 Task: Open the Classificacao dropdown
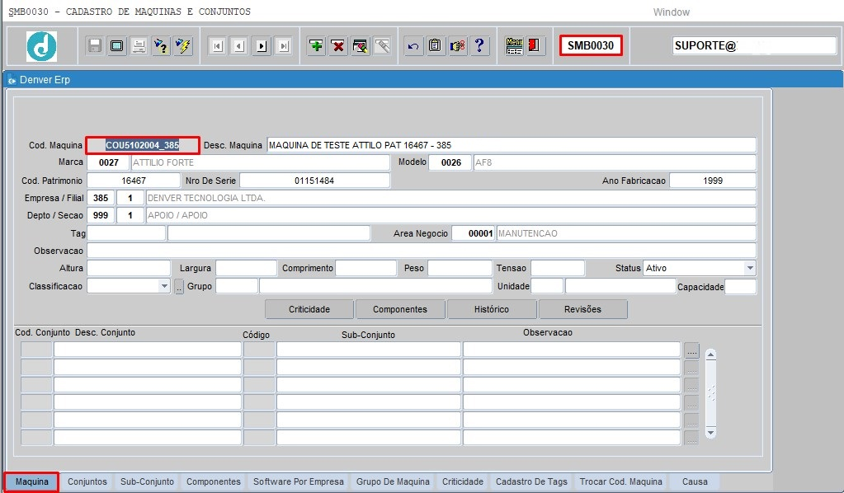coord(165,286)
